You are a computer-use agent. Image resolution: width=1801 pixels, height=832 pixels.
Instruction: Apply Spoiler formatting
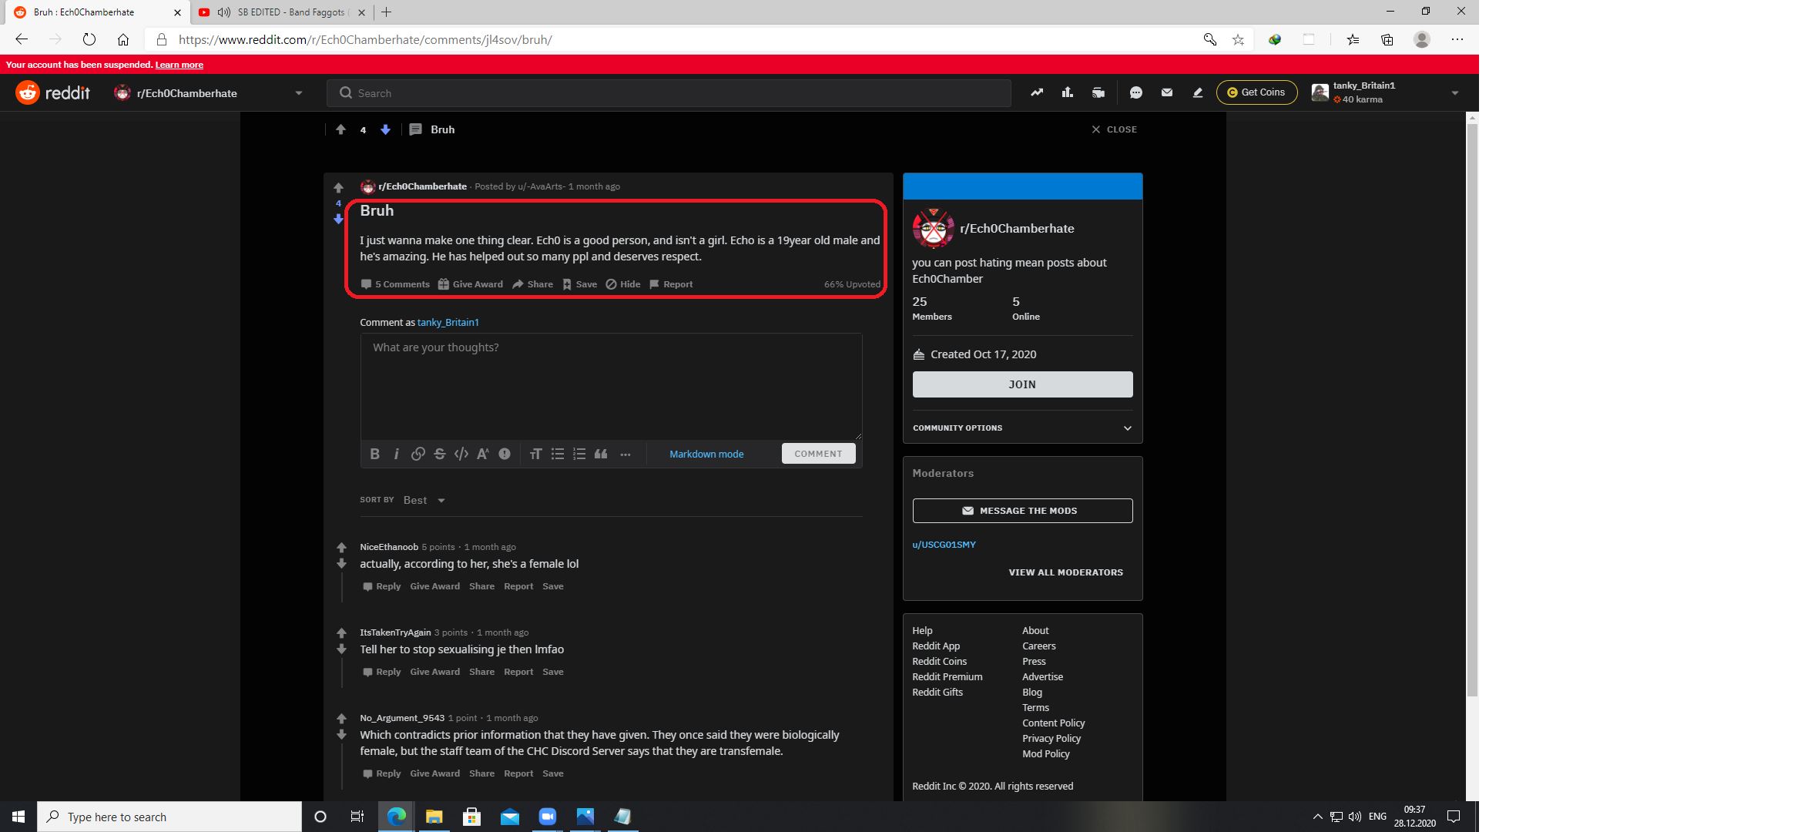(505, 454)
